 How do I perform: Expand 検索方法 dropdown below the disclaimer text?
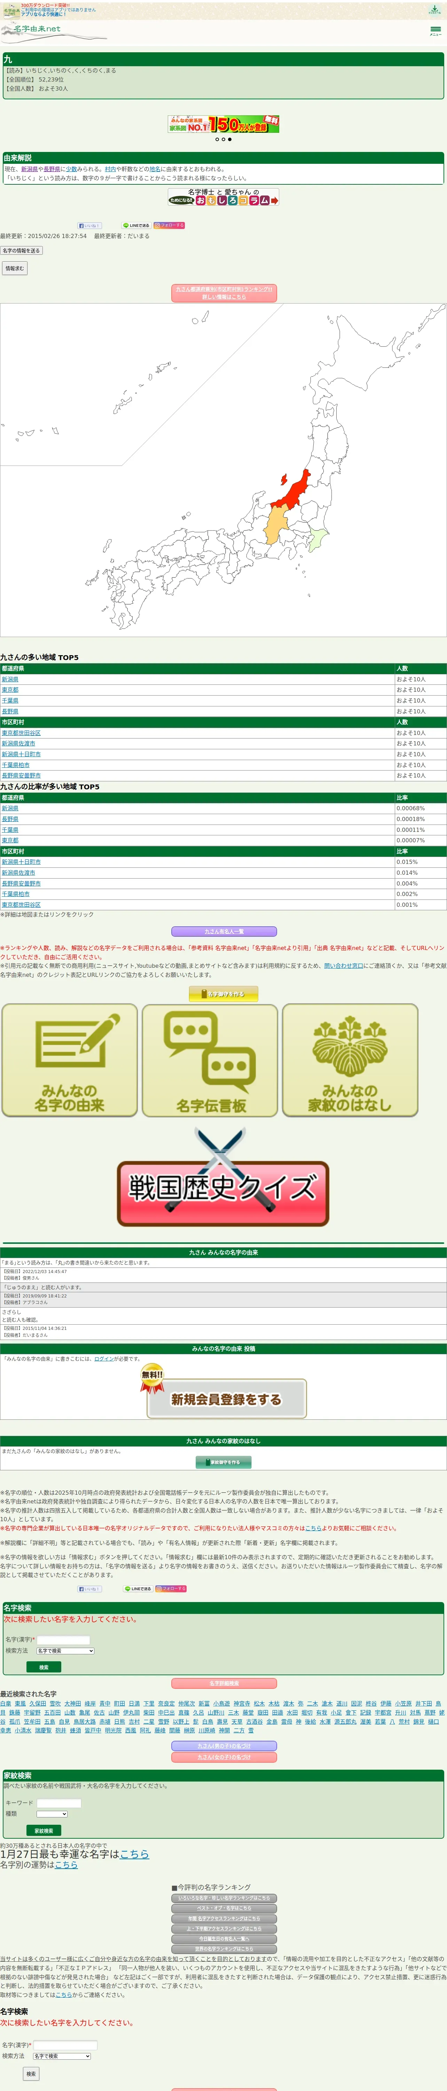(62, 2056)
